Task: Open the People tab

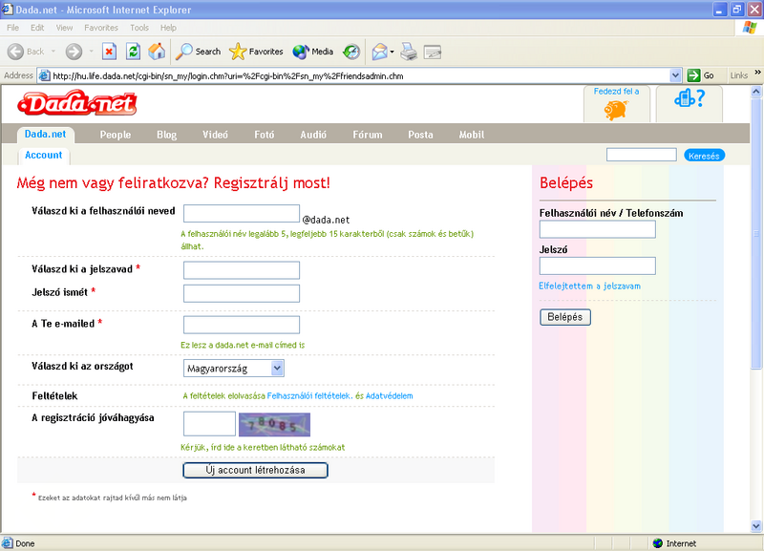Action: click(116, 135)
